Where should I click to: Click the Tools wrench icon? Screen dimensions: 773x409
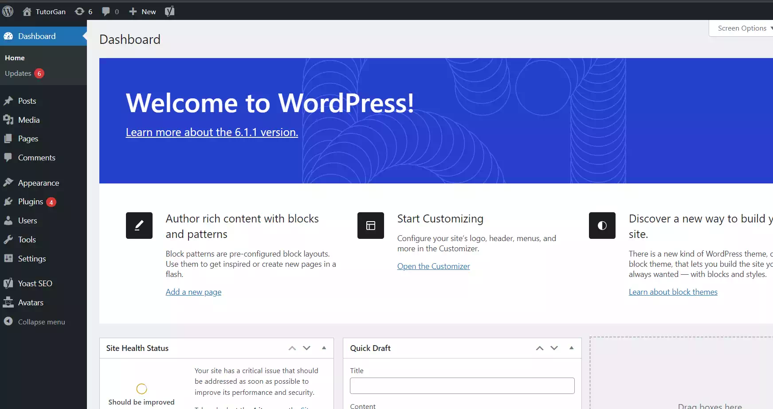coord(8,240)
